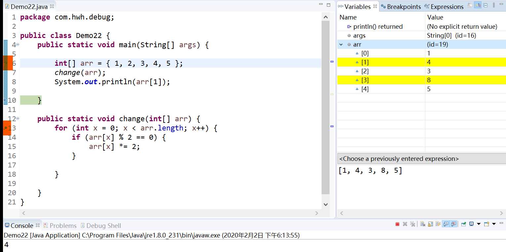Collapse the arr variable node
Screen dimensions: 506x252
(x=341, y=44)
